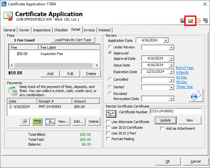Viewport: 210px width, 168px height.
Task: Open the yellow clock history icon
Action: click(x=198, y=21)
